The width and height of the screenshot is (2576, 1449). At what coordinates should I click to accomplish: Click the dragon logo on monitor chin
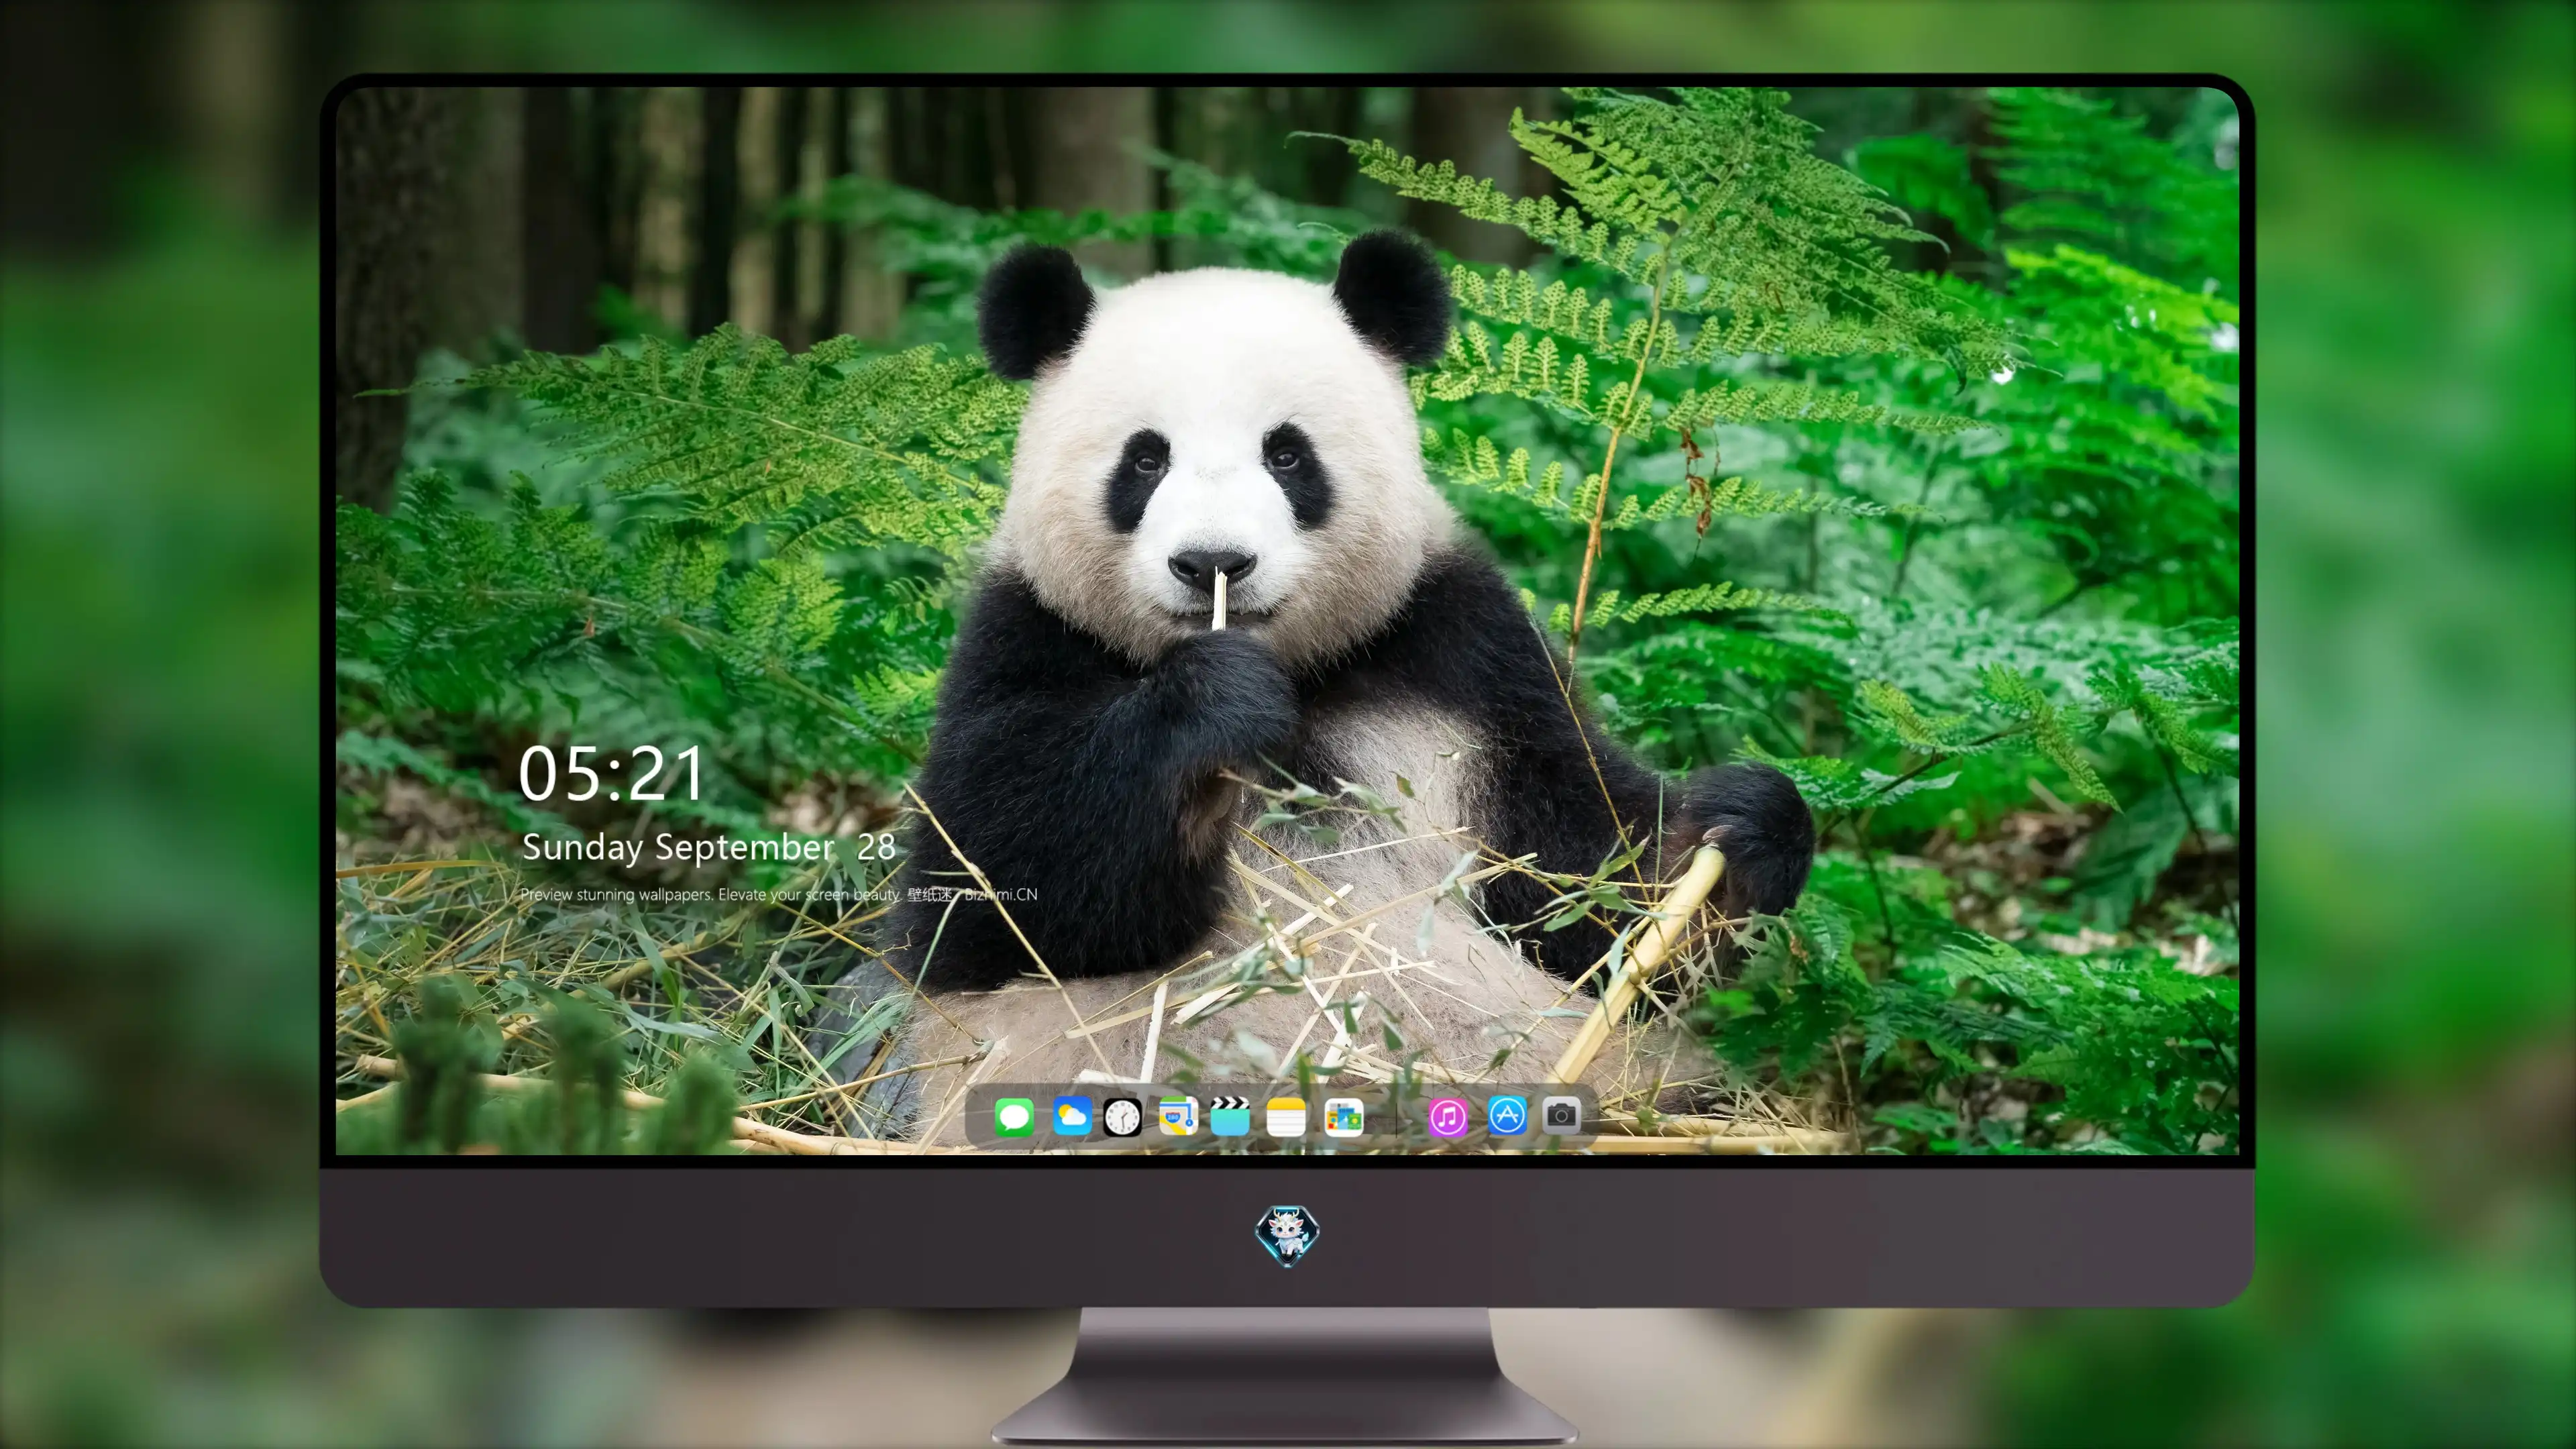tap(1287, 1235)
